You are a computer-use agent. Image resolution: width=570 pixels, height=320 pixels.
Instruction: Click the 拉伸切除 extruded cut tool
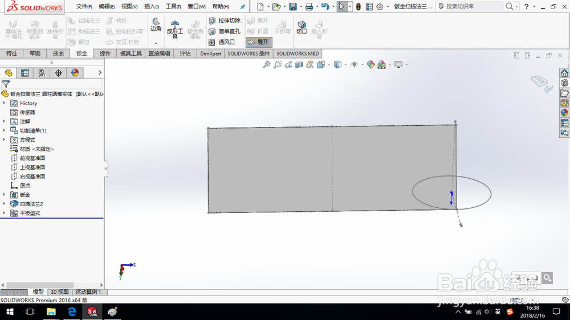(225, 20)
